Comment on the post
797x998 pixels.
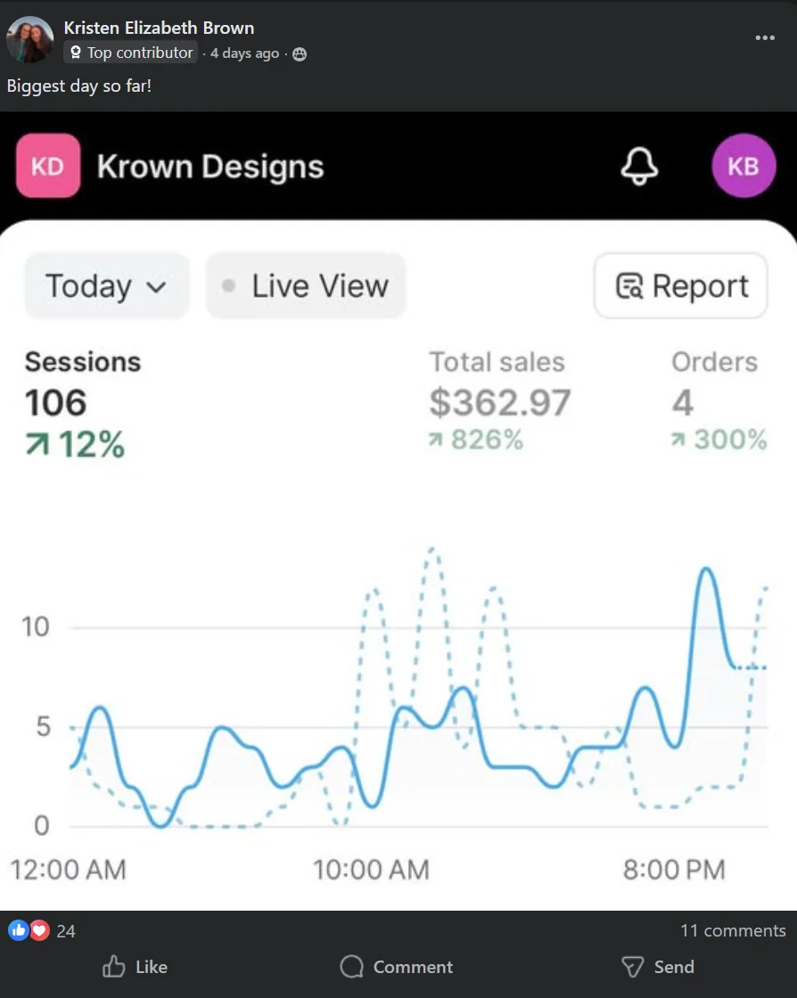[x=397, y=967]
